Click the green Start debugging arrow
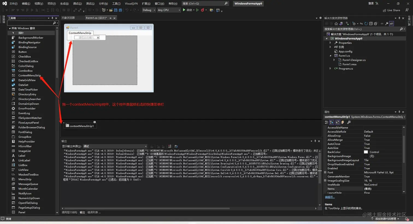This screenshot has height=224, width=413. tap(184, 10)
